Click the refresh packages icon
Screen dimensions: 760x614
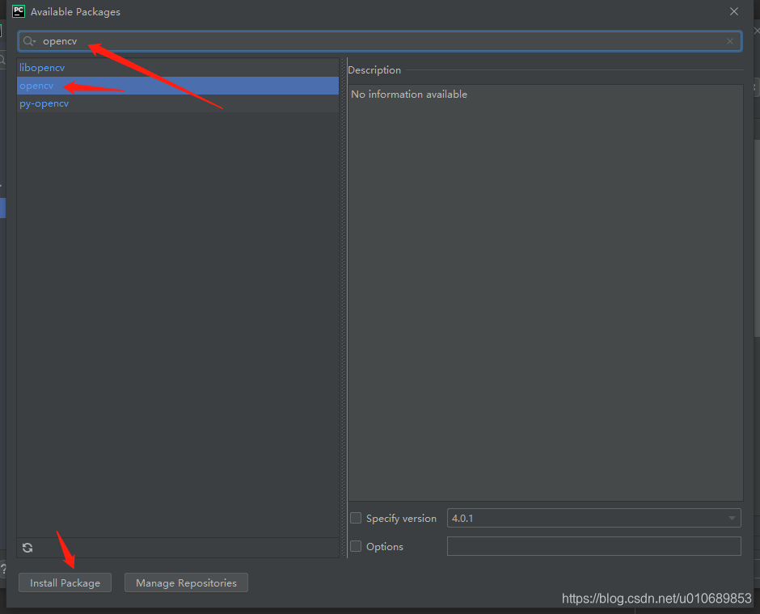pos(27,548)
